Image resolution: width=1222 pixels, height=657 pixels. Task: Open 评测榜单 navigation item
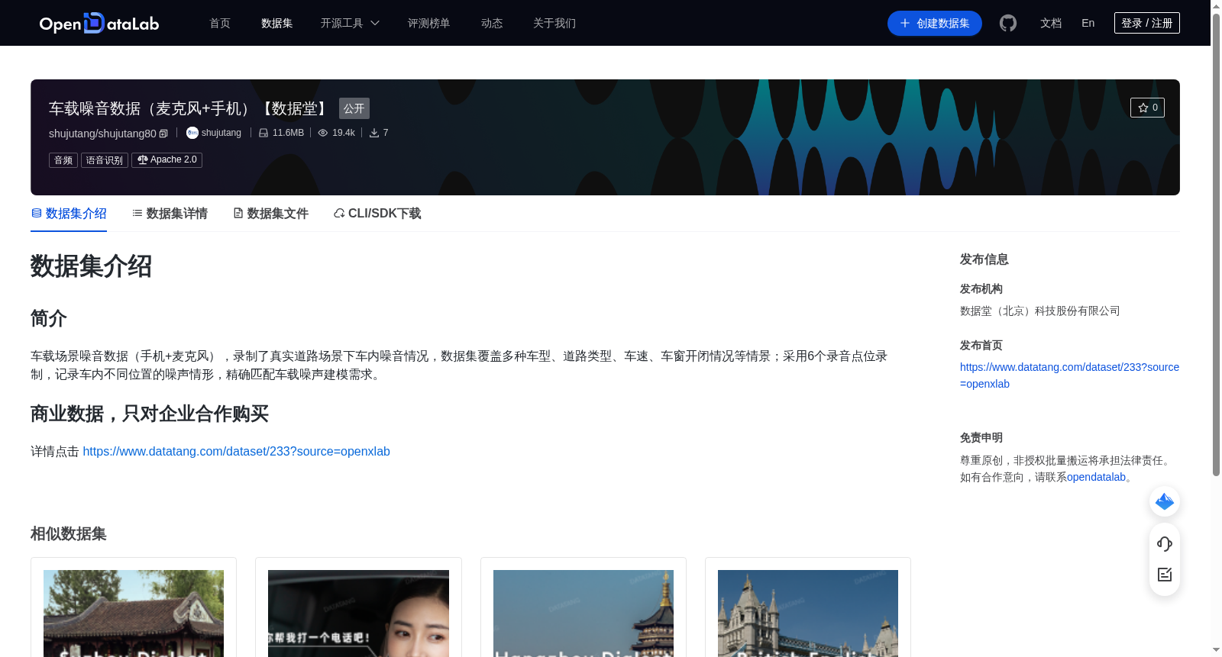[x=428, y=23]
